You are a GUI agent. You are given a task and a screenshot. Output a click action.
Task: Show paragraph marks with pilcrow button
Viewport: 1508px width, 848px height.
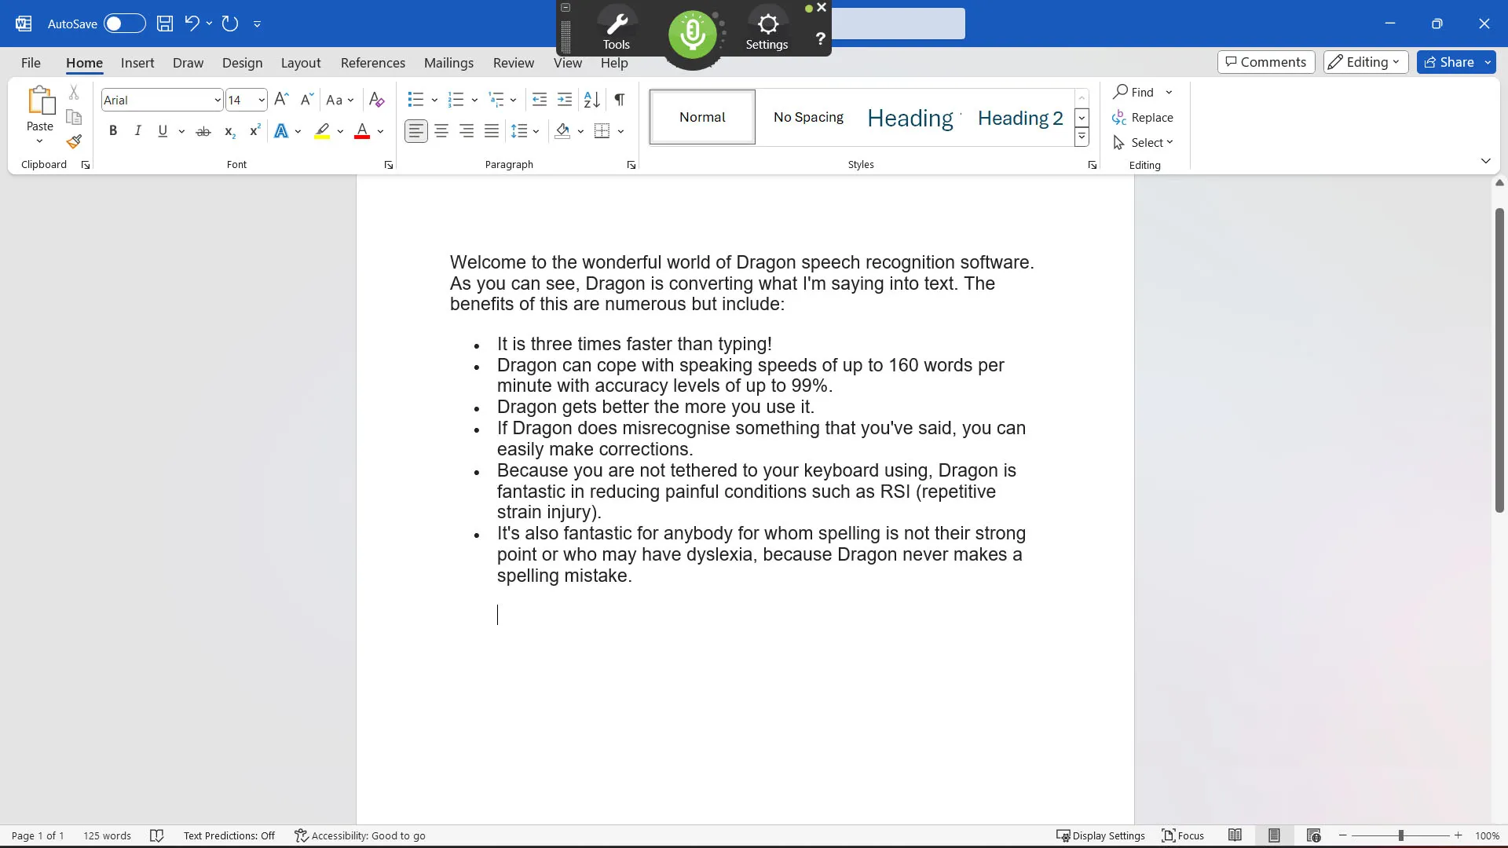620,100
